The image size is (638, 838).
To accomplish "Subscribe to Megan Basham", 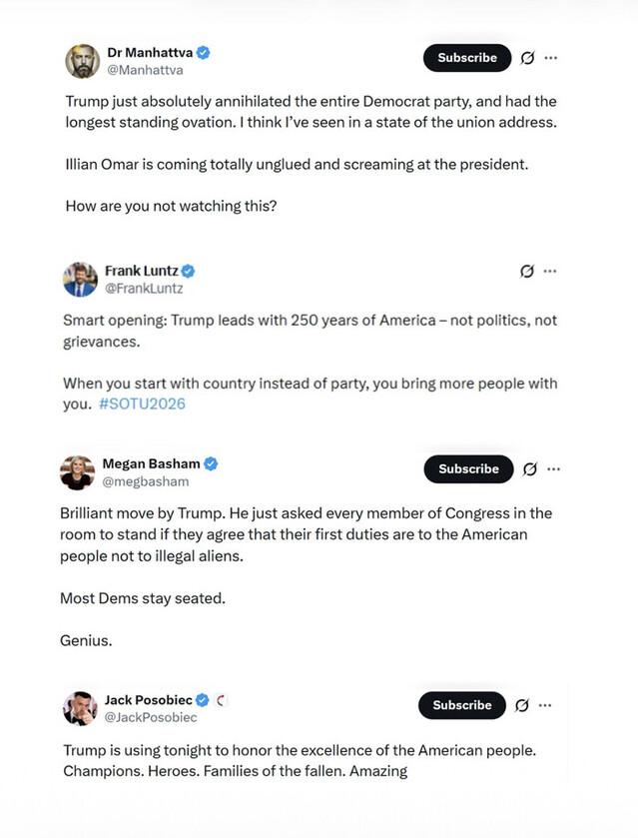I will click(x=468, y=469).
